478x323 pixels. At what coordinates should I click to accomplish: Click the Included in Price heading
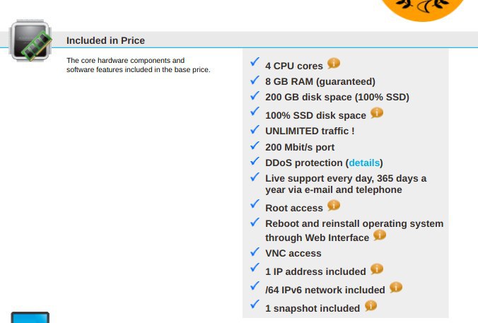[105, 40]
